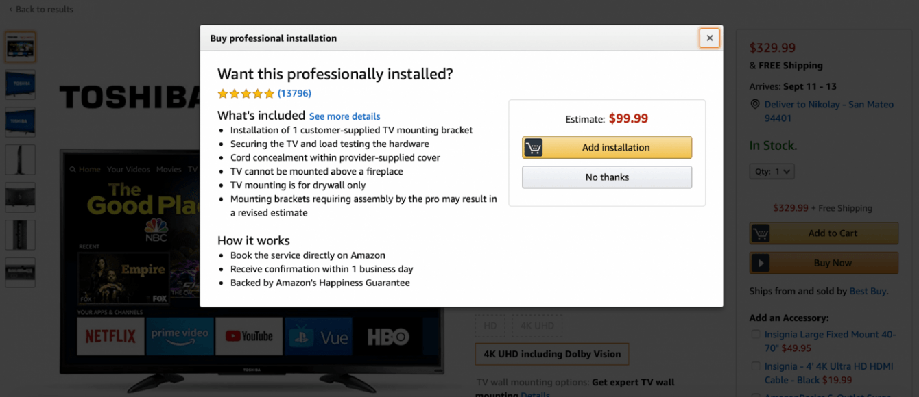919x397 pixels.
Task: Select the first product thumbnail image
Action: point(20,47)
